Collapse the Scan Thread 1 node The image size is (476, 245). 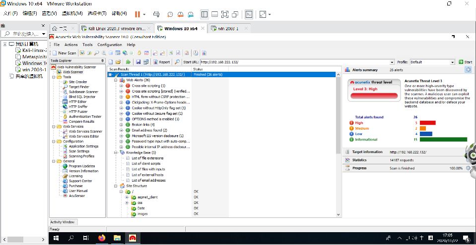click(x=110, y=75)
